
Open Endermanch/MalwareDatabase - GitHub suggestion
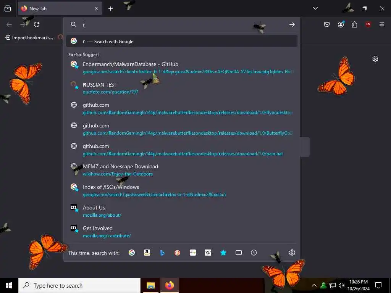pos(181,68)
